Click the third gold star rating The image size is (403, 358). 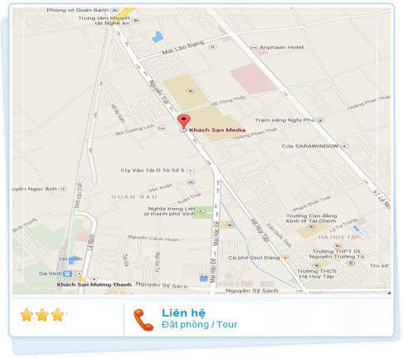pos(58,315)
